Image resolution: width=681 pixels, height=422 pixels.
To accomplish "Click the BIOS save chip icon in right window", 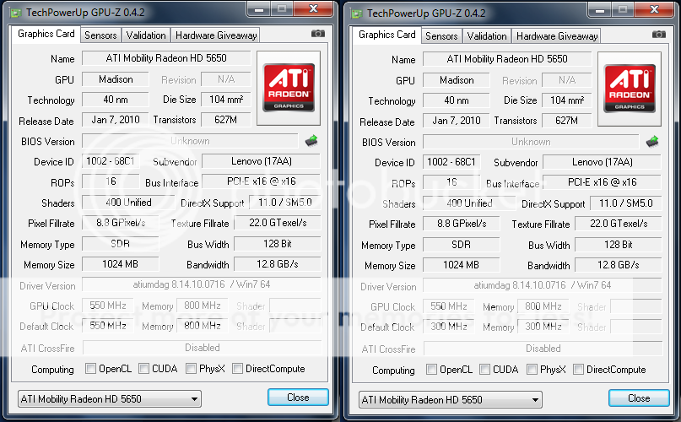I will [652, 142].
